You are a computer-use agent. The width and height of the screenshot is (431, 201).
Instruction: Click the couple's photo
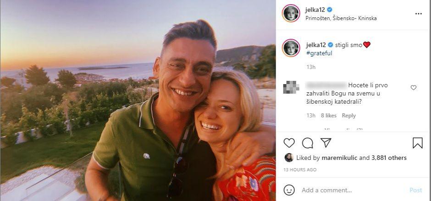click(138, 100)
